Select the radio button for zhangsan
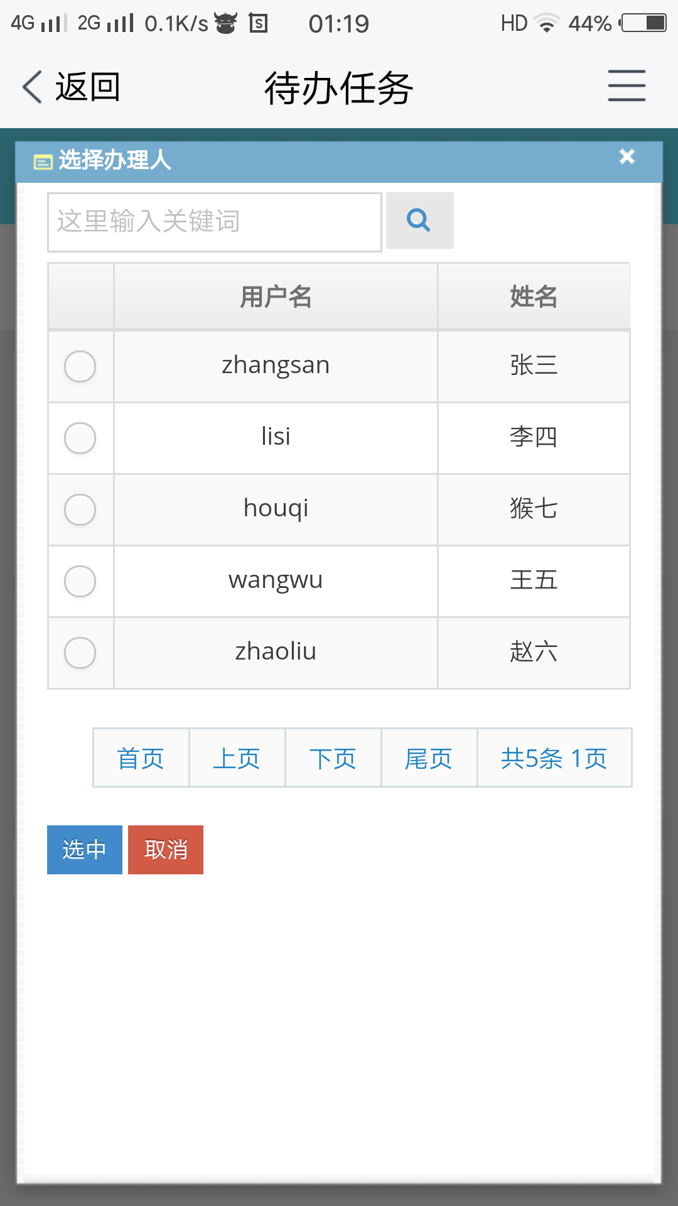This screenshot has width=678, height=1206. point(80,366)
